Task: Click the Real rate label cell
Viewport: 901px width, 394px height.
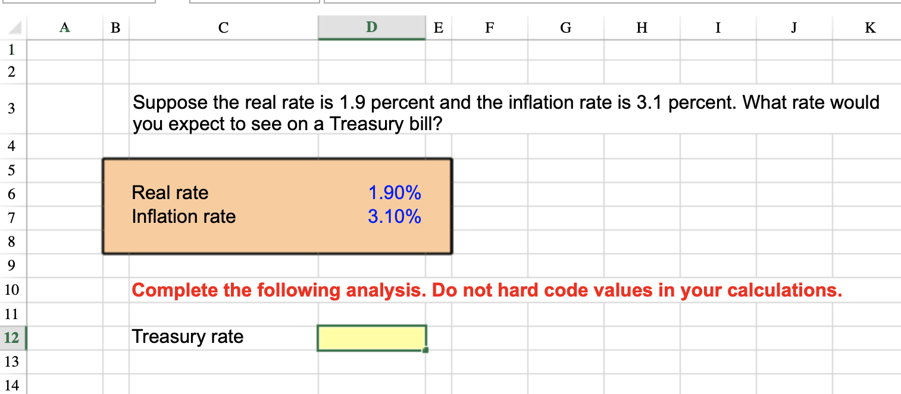Action: pos(179,193)
